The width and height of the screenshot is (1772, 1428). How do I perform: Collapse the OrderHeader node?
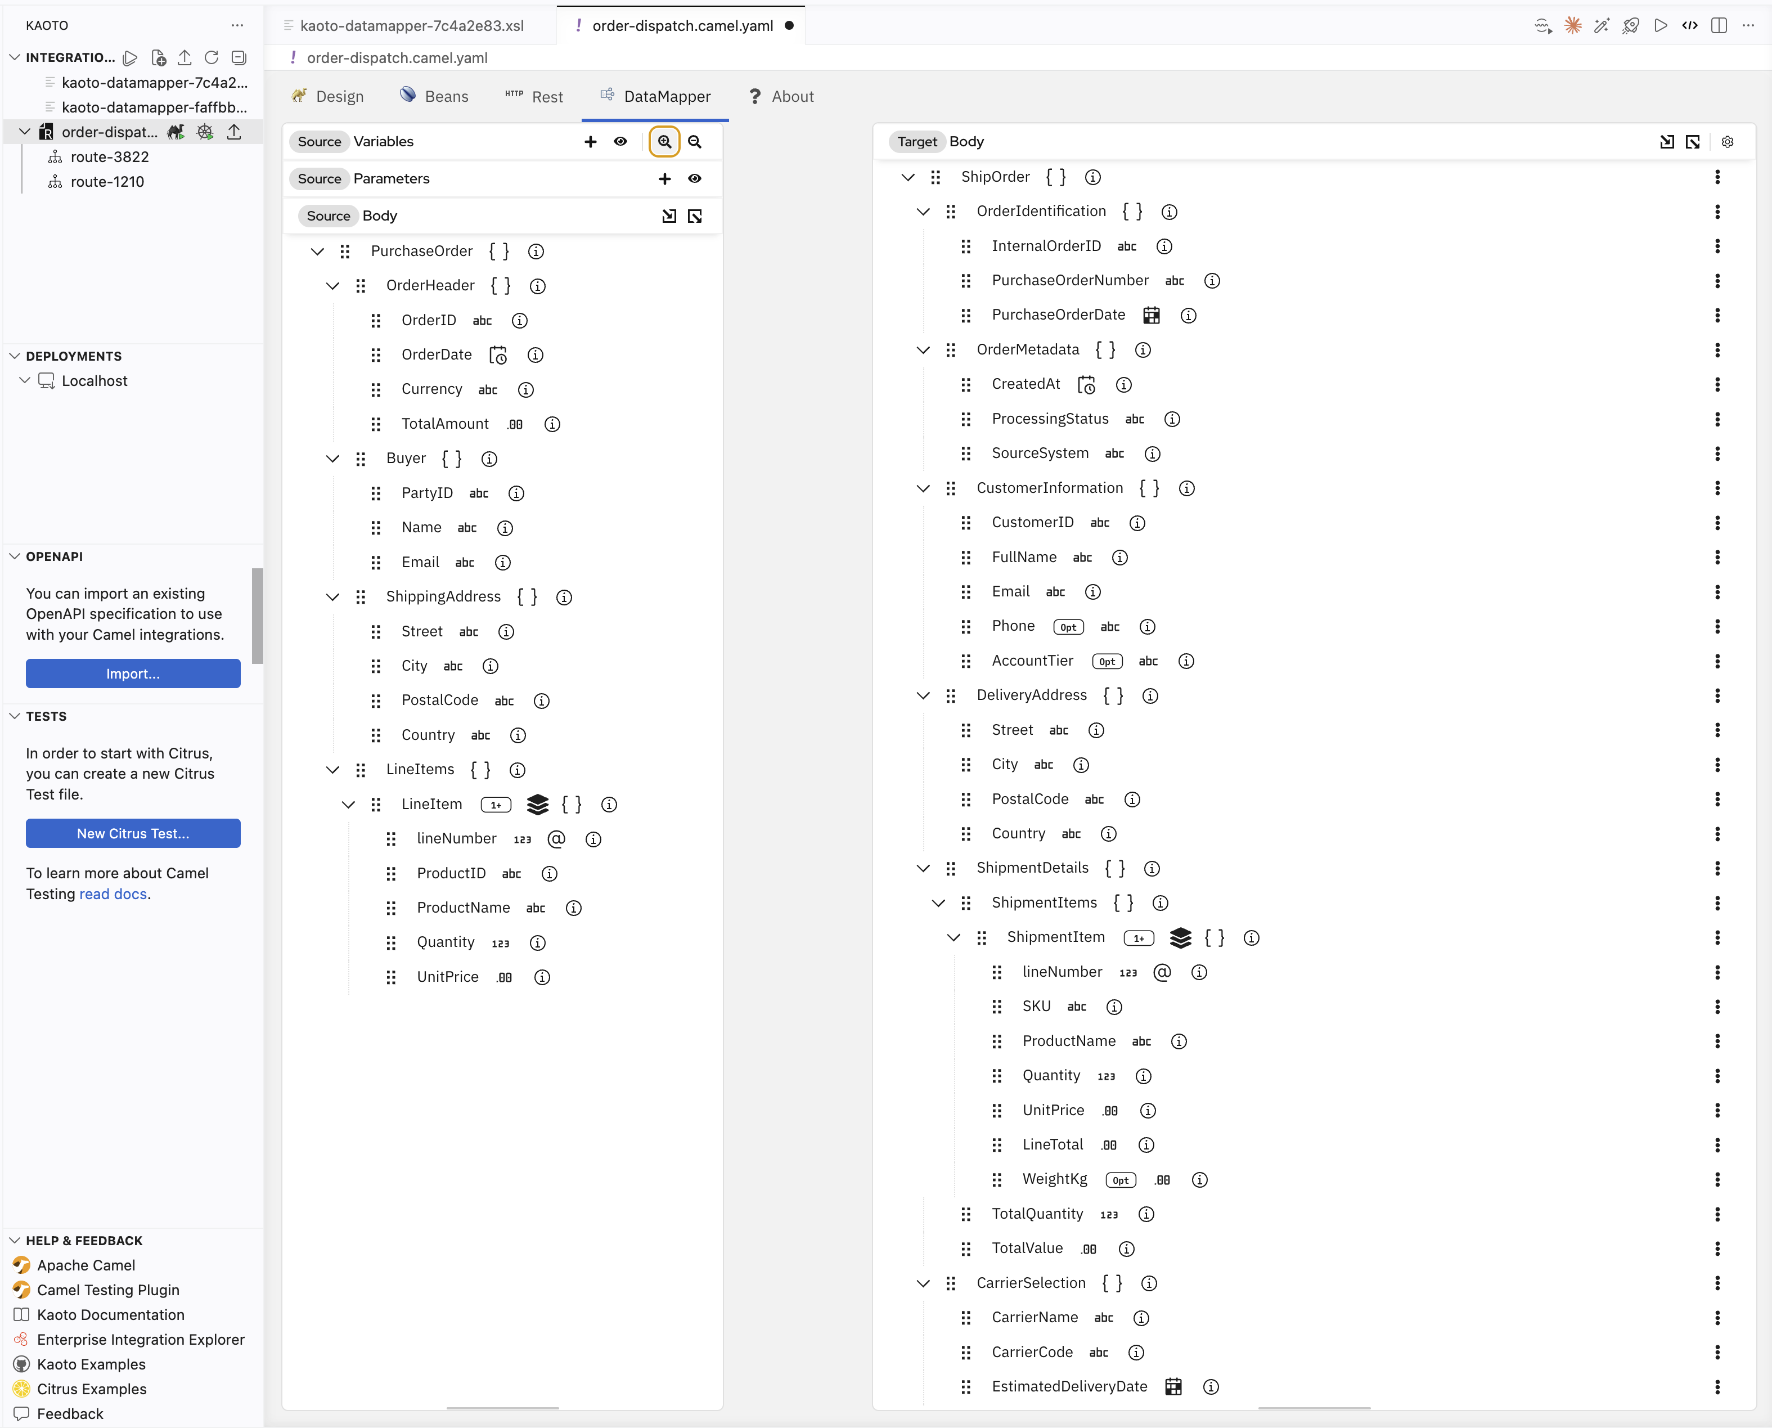(x=332, y=285)
